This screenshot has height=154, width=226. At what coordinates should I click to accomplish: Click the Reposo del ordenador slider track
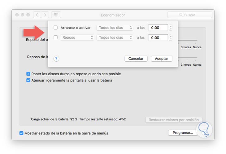pyautogui.click(x=188, y=40)
